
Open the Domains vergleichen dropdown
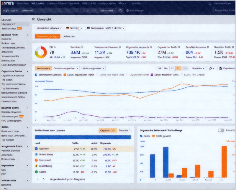pyautogui.click(x=65, y=68)
